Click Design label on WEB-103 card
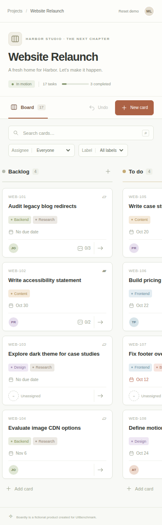The image size is (162, 525). point(18,367)
